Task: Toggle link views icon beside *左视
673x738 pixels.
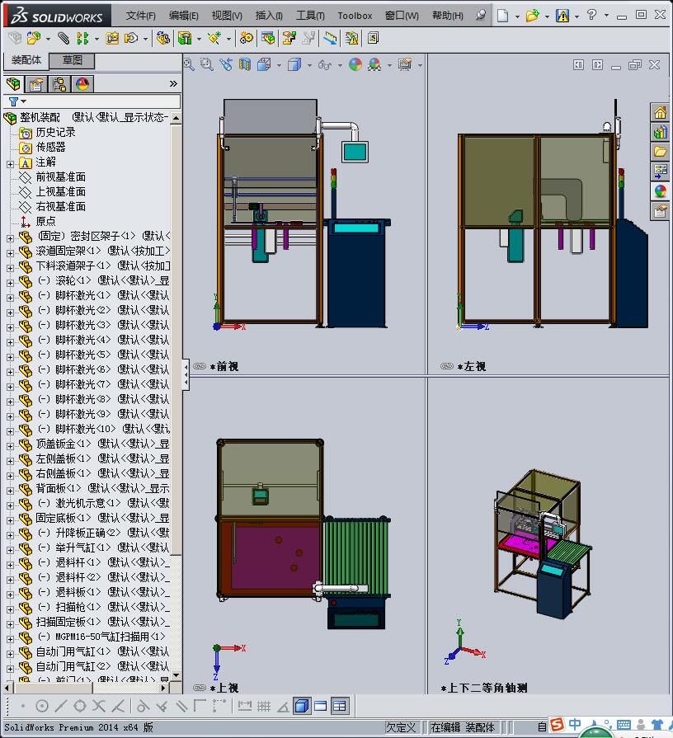Action: click(x=447, y=366)
